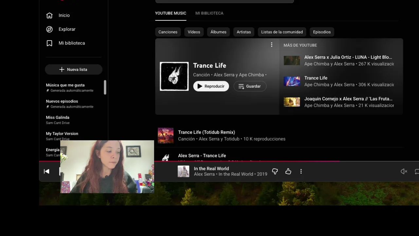Click Alex Serra artist link in player bar

pos(204,174)
